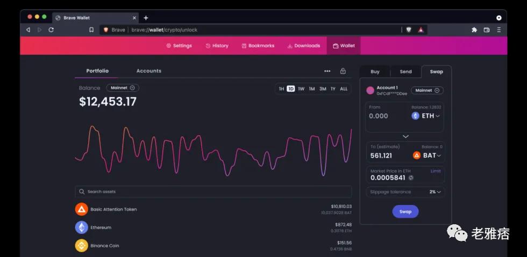Select the 3M time range
This screenshot has height=257, width=527.
coord(323,89)
